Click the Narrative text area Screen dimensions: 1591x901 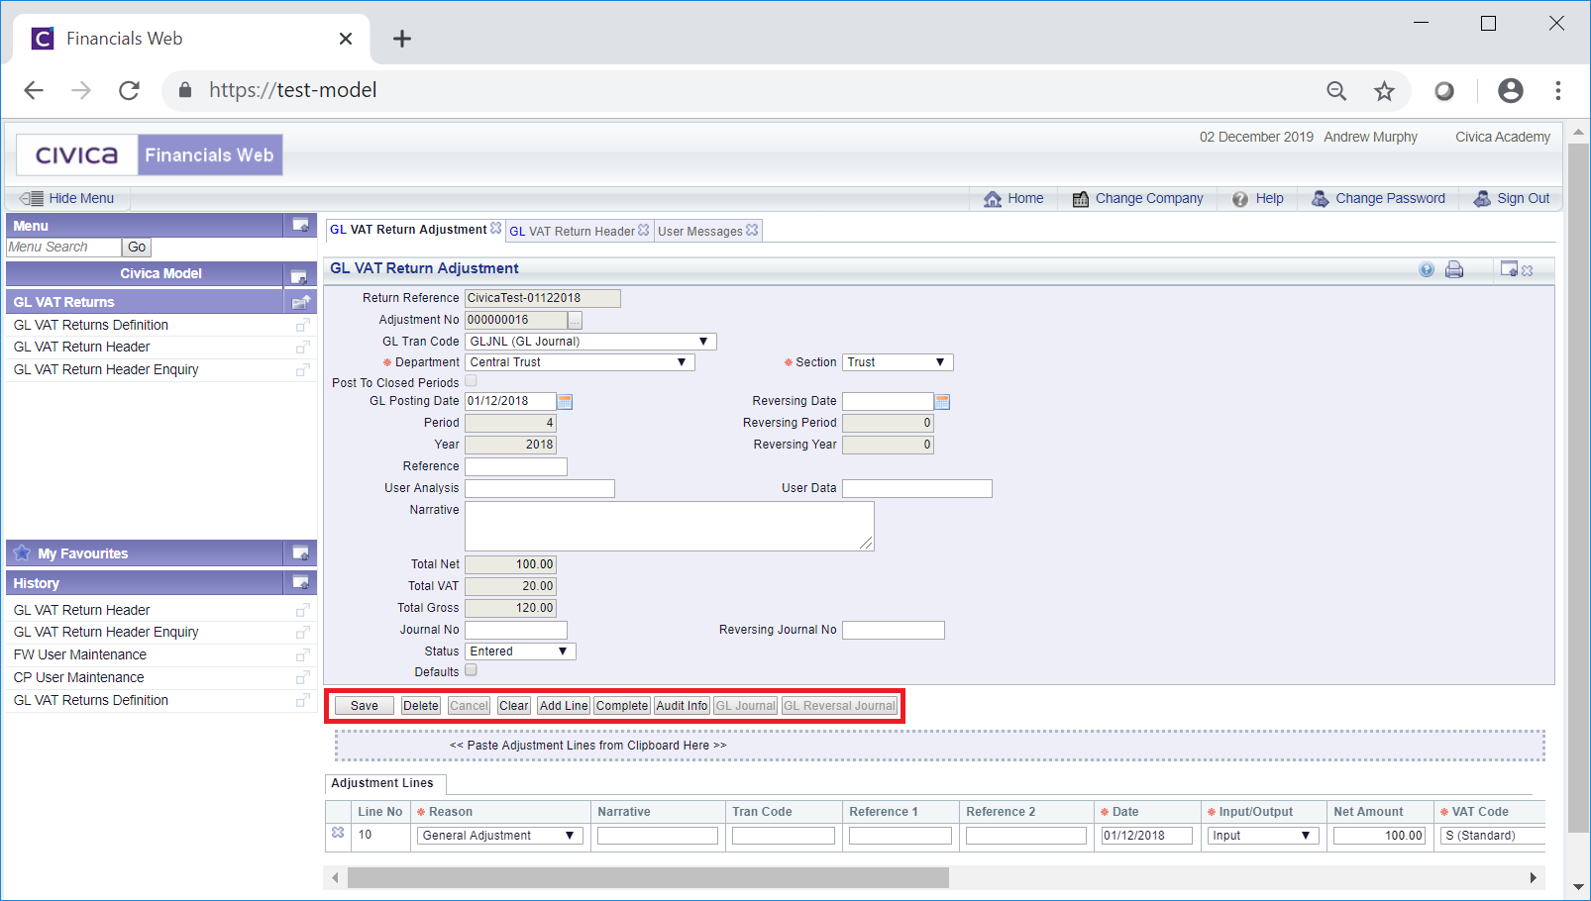pyautogui.click(x=670, y=526)
